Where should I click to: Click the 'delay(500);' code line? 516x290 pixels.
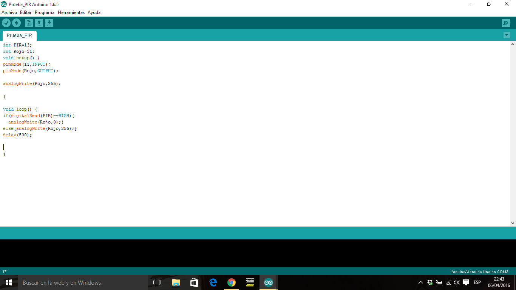coord(17,135)
